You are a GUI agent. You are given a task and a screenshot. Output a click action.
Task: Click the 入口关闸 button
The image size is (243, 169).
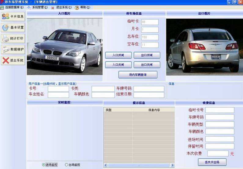coord(118,65)
